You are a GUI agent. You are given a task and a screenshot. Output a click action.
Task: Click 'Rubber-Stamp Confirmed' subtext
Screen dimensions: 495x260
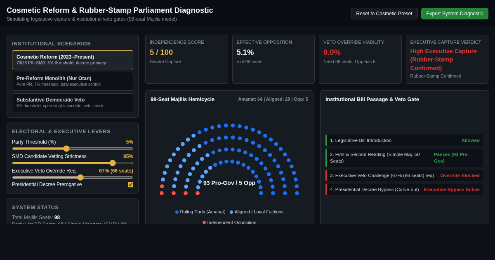pos(436,76)
